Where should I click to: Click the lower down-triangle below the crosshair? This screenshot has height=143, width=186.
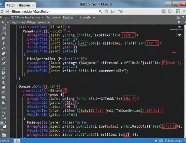coord(179,35)
